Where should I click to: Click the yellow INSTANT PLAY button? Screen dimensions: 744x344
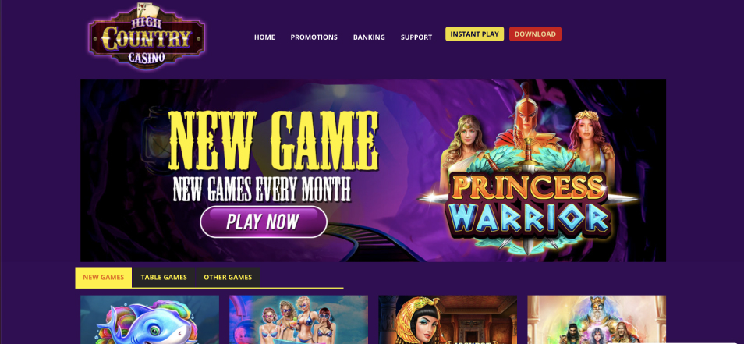click(474, 34)
